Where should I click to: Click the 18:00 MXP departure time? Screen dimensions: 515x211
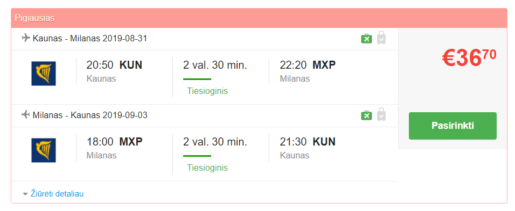pyautogui.click(x=115, y=142)
